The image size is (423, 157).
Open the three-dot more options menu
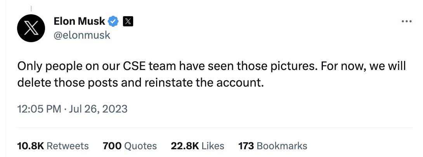(x=406, y=22)
